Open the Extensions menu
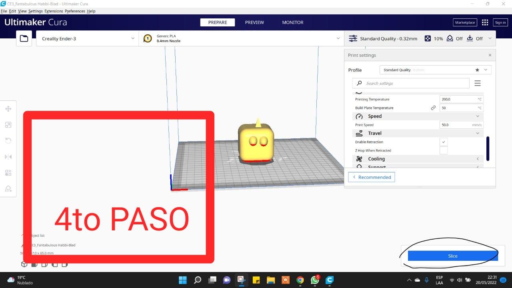 coord(53,11)
